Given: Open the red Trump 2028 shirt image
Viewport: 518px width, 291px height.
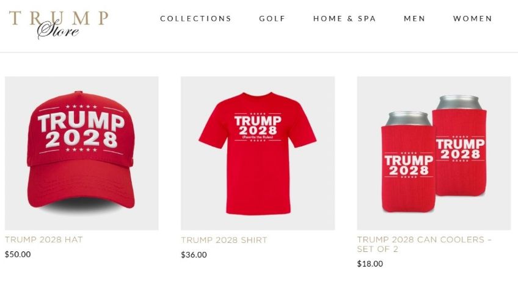Looking at the screenshot, I should point(258,153).
